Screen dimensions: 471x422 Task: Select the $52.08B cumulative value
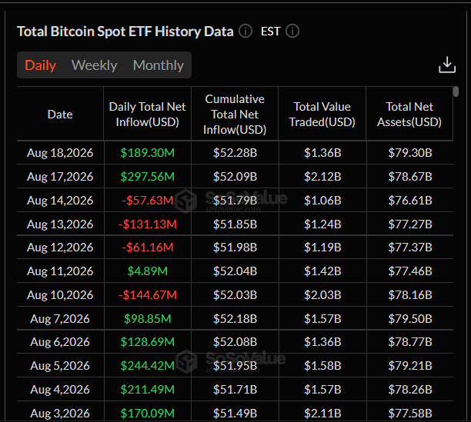click(x=235, y=341)
